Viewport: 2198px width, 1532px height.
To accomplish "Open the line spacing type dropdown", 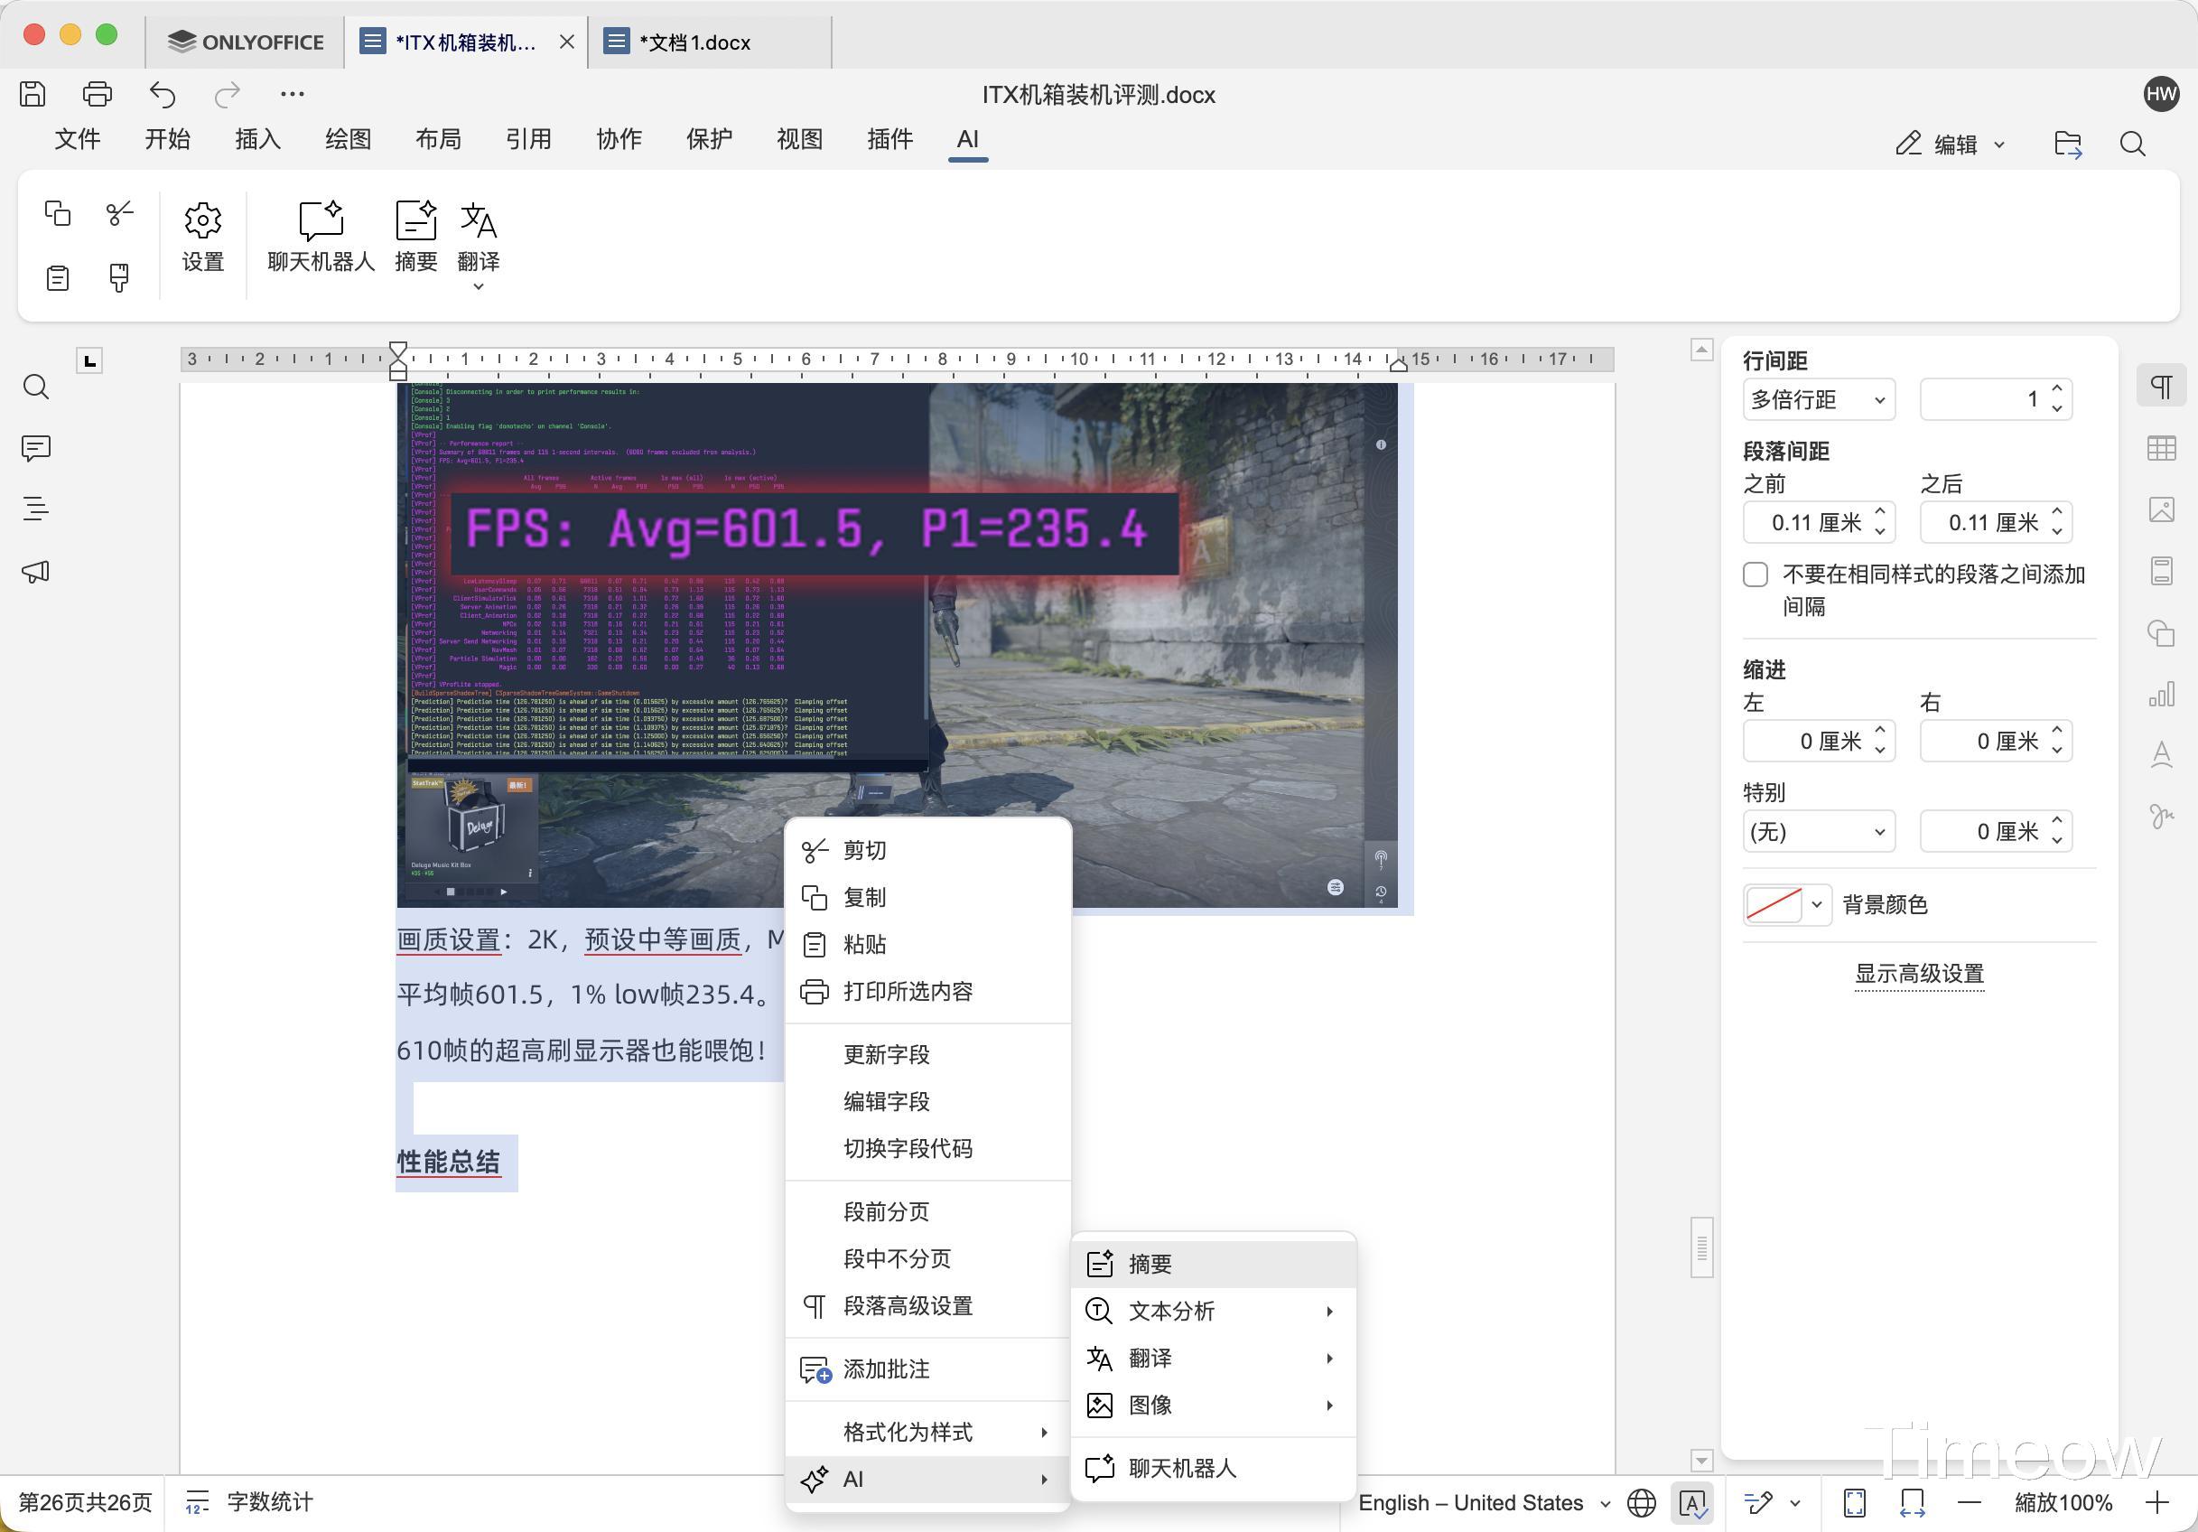I will click(x=1817, y=400).
